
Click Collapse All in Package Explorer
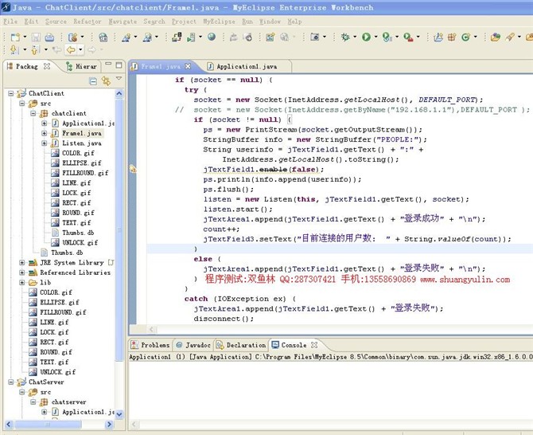pos(93,81)
